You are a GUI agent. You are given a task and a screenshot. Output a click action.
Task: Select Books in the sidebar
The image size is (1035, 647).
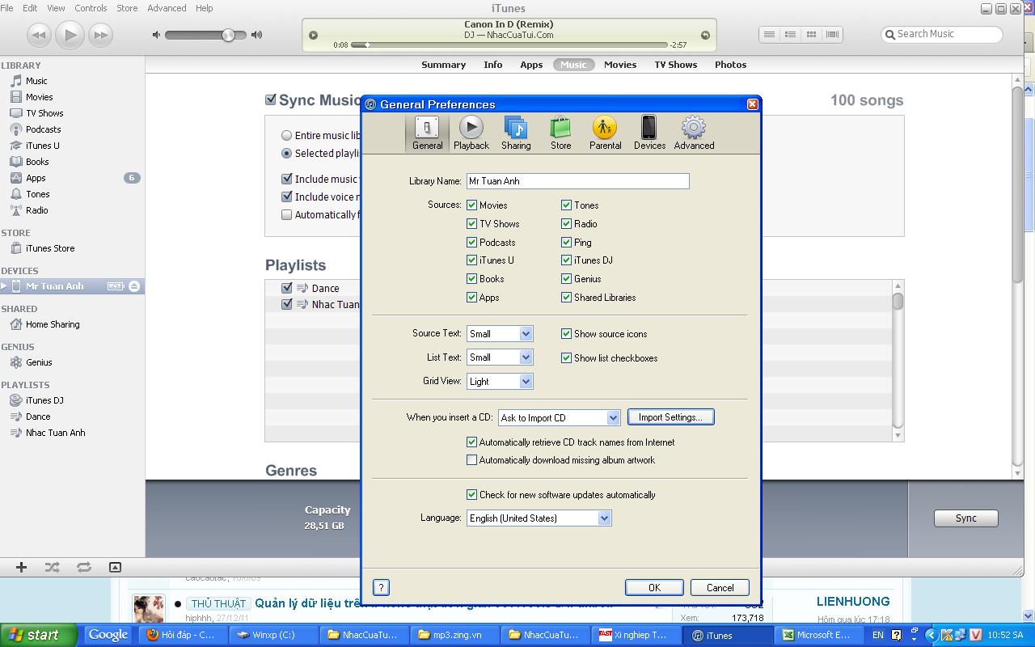tap(37, 162)
